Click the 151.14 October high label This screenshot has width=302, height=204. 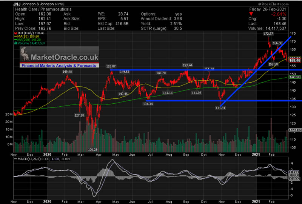click(x=209, y=69)
